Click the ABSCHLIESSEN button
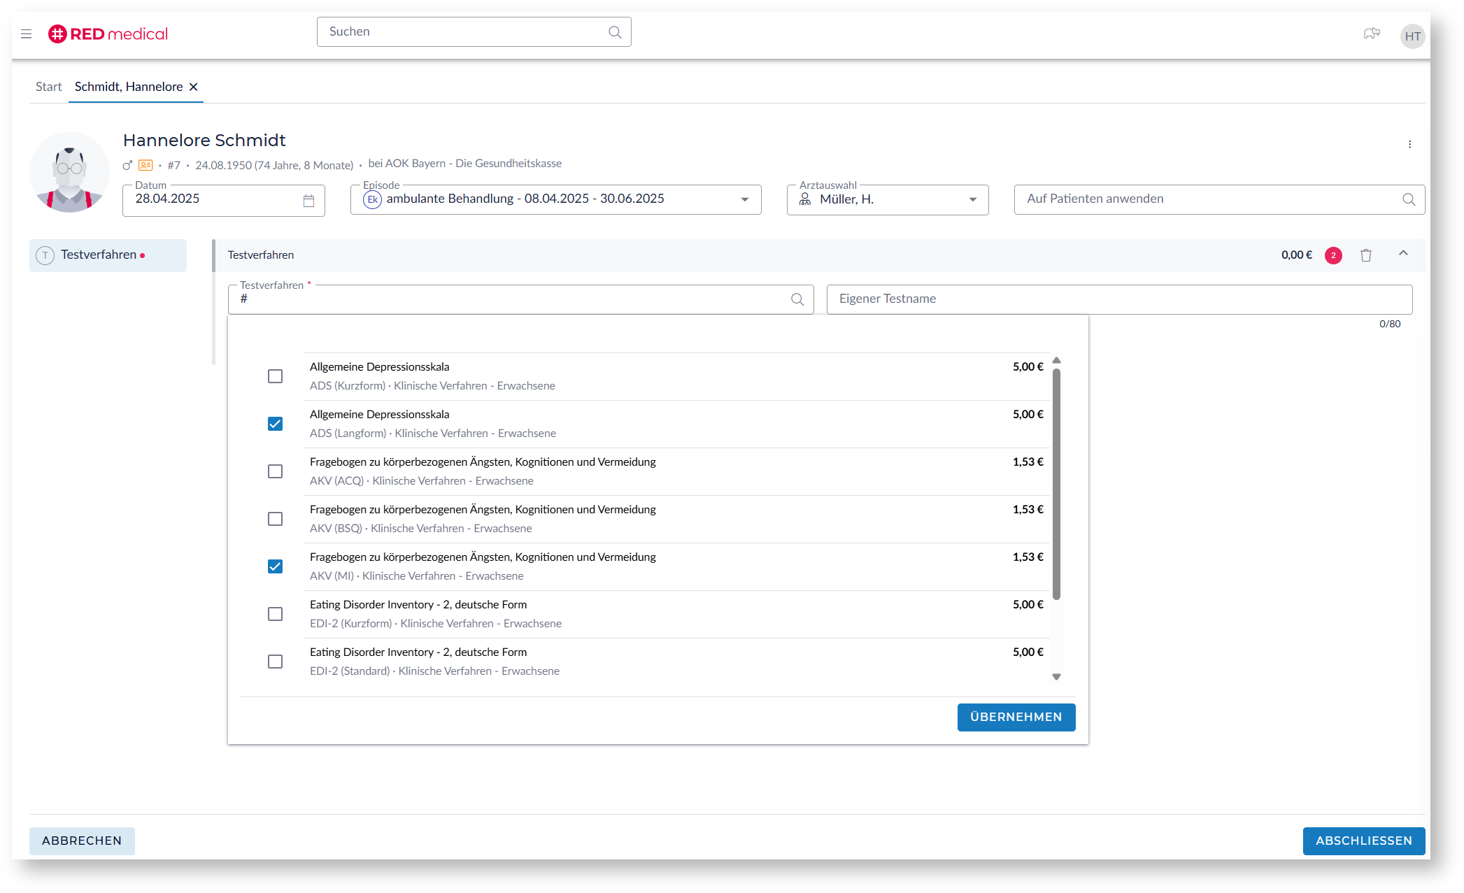The image size is (1464, 893). [1363, 841]
